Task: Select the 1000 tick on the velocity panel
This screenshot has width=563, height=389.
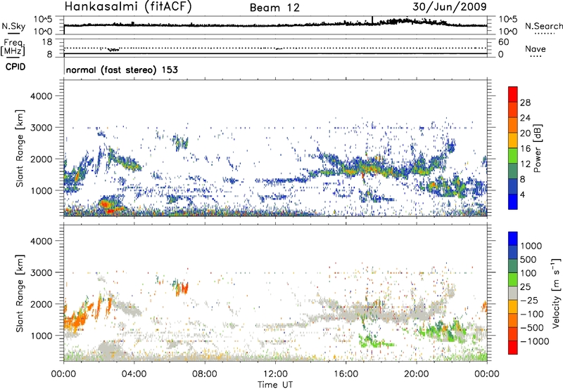Action: (x=42, y=336)
